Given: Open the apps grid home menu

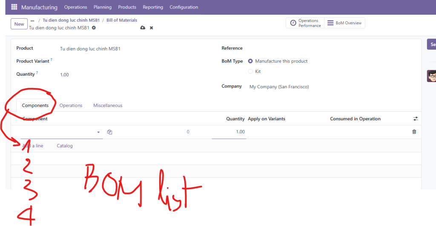Looking at the screenshot, I should [14, 7].
